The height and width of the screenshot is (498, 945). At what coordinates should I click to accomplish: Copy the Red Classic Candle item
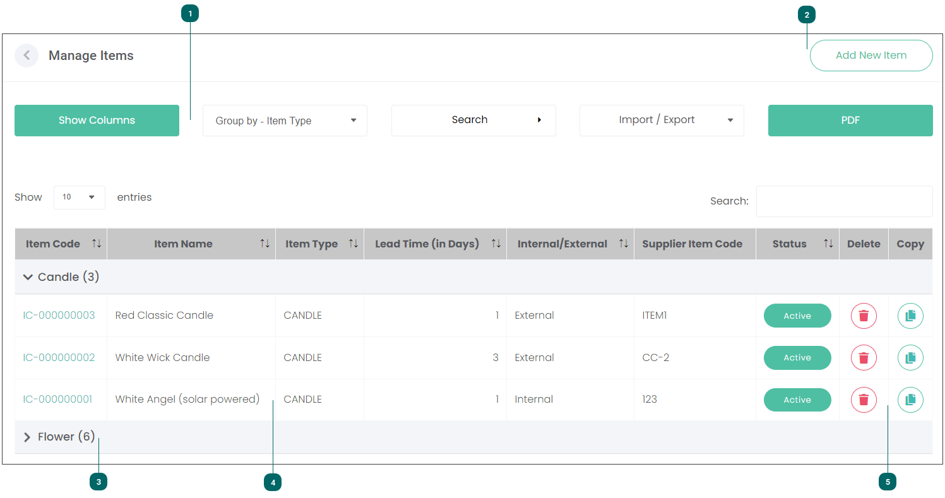910,316
